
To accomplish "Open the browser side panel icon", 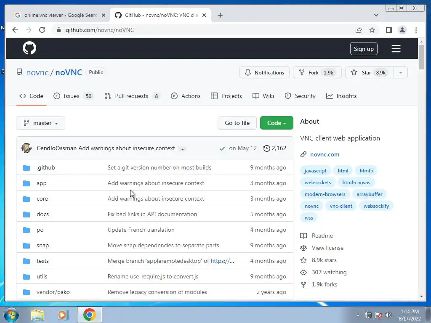I will coord(388,30).
